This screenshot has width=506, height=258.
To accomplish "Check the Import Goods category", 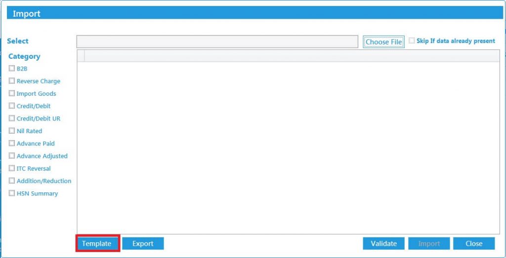I will [12, 93].
